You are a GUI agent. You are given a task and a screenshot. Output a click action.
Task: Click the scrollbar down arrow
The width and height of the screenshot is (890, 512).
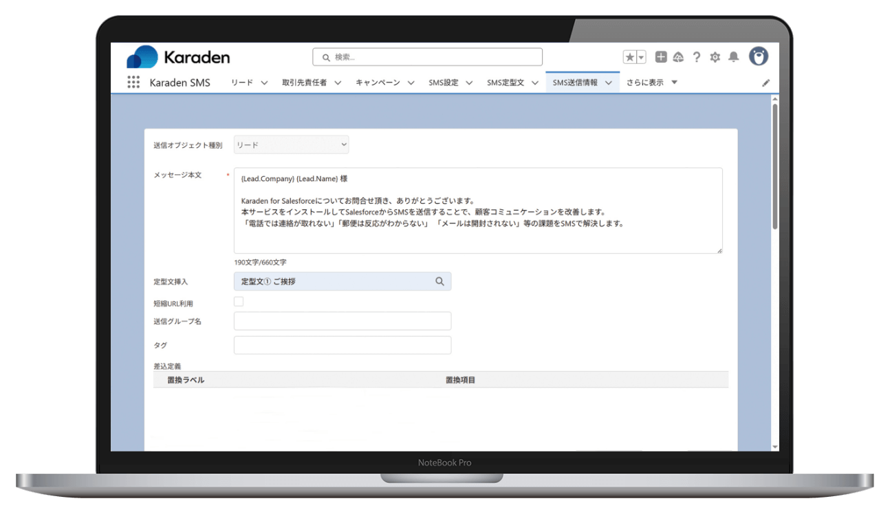click(x=775, y=447)
